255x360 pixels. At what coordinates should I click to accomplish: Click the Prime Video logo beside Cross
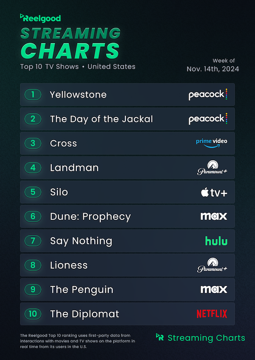tap(211, 143)
